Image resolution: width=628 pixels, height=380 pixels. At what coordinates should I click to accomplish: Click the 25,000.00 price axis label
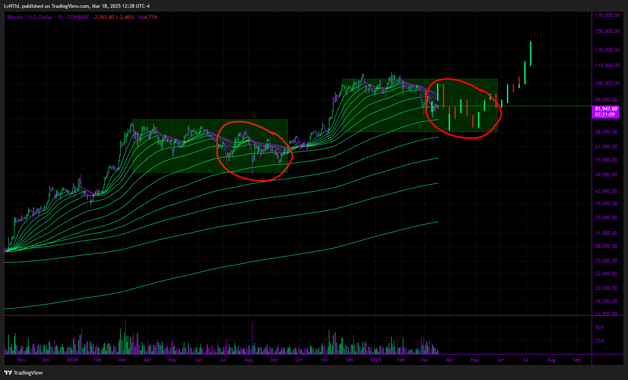coord(606,261)
